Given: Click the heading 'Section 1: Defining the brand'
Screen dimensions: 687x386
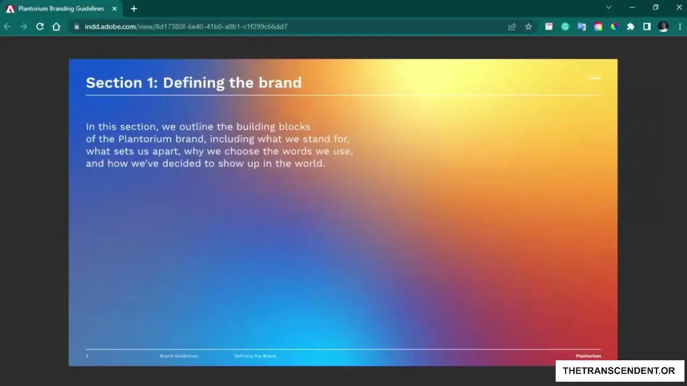Looking at the screenshot, I should coord(194,83).
